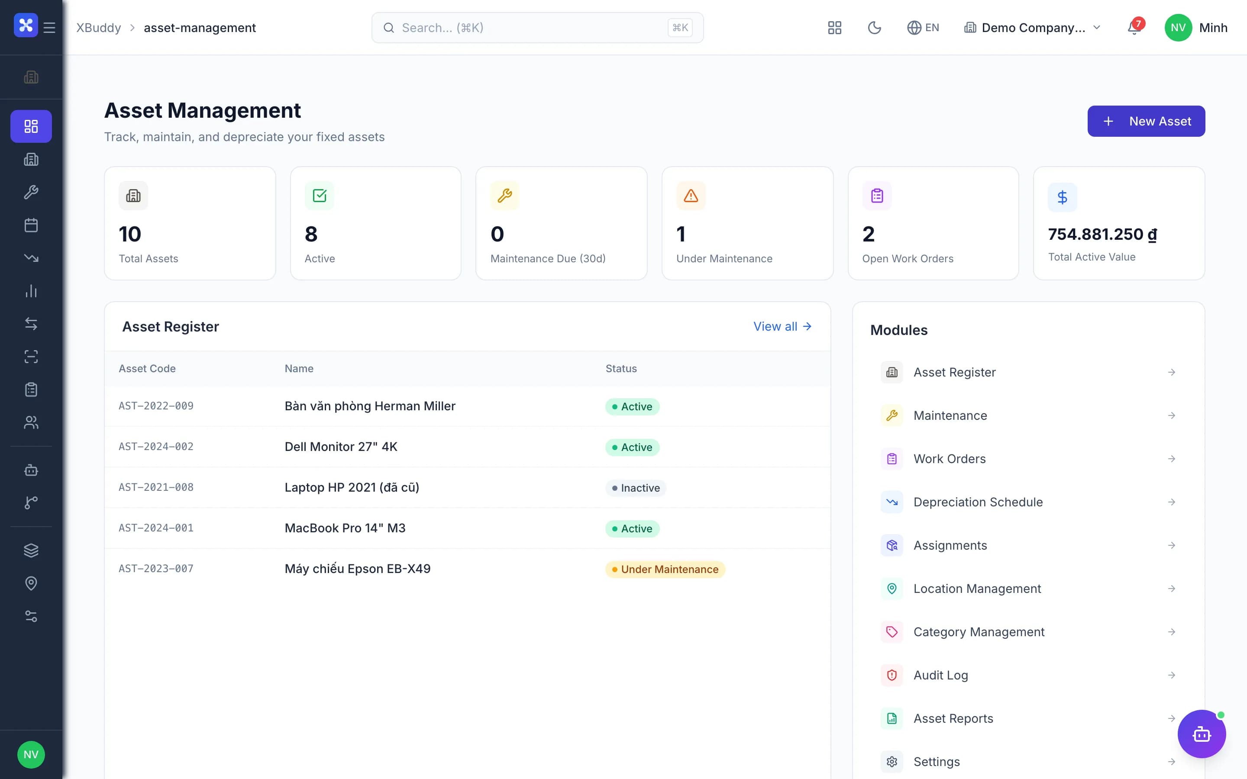This screenshot has width=1247, height=779.
Task: Expand the Demo Company dropdown
Action: [x=1033, y=28]
